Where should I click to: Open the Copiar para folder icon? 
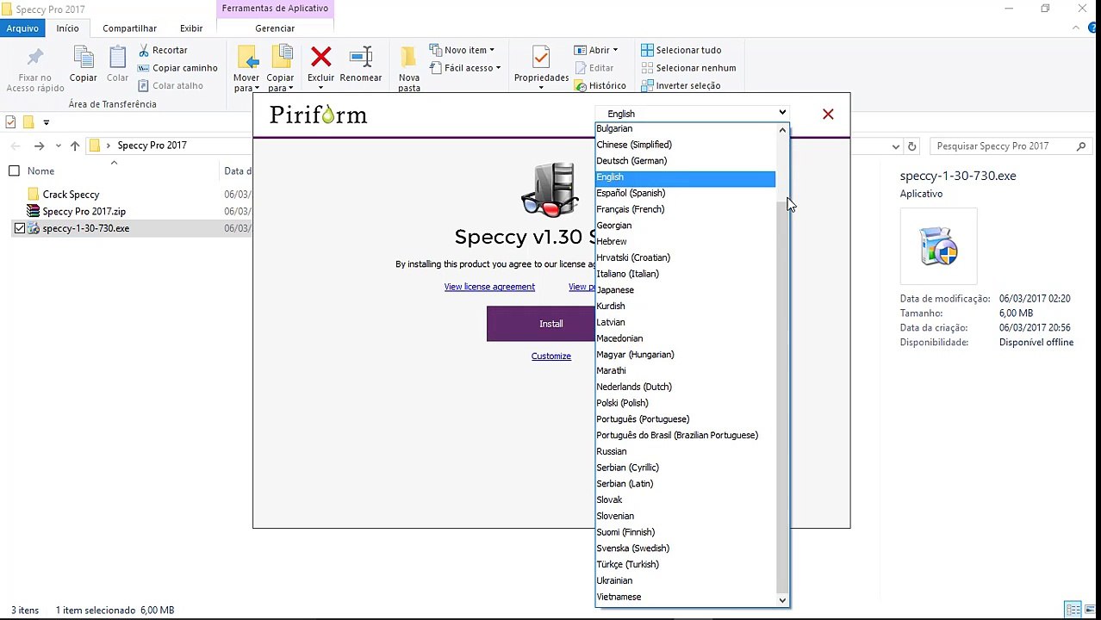click(x=281, y=57)
